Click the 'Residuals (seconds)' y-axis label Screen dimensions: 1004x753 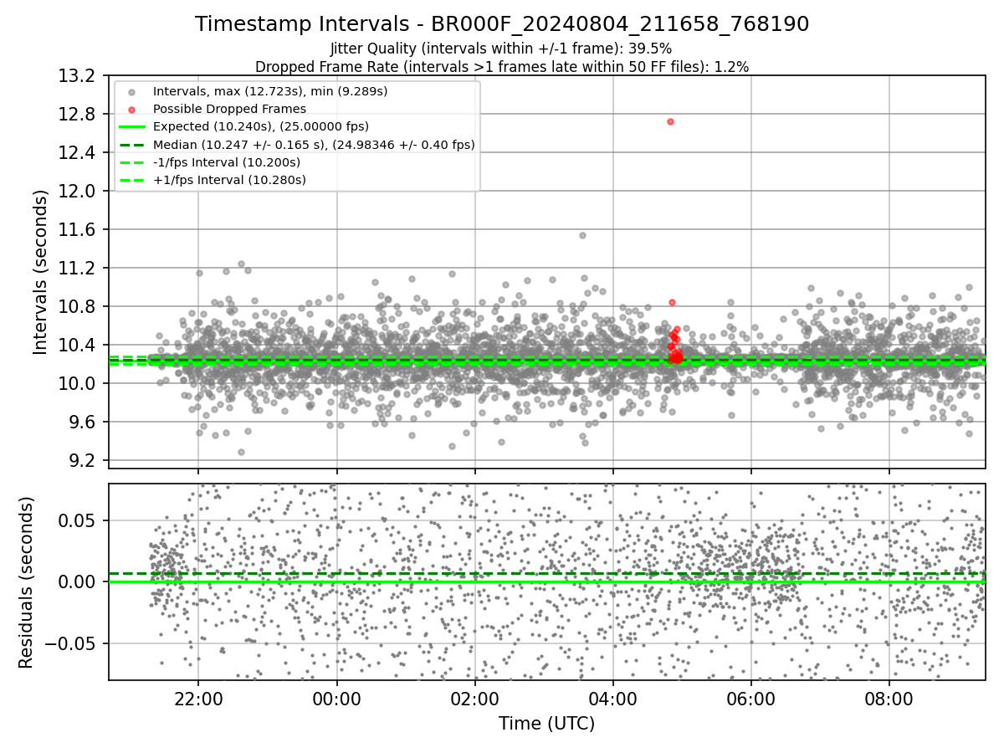pyautogui.click(x=26, y=582)
